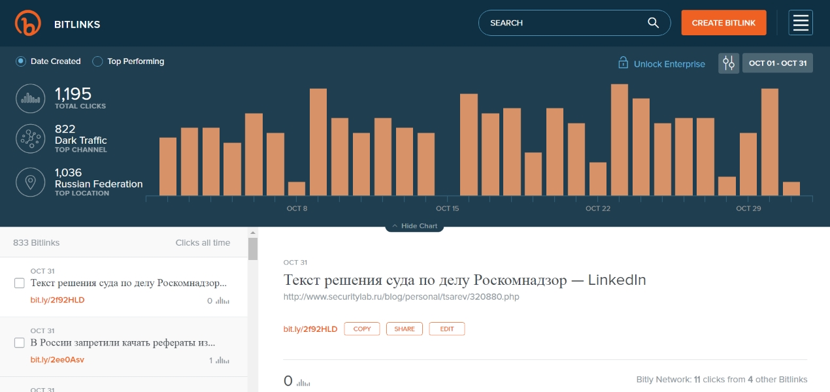Click the OCT 29 axis label

(x=748, y=208)
